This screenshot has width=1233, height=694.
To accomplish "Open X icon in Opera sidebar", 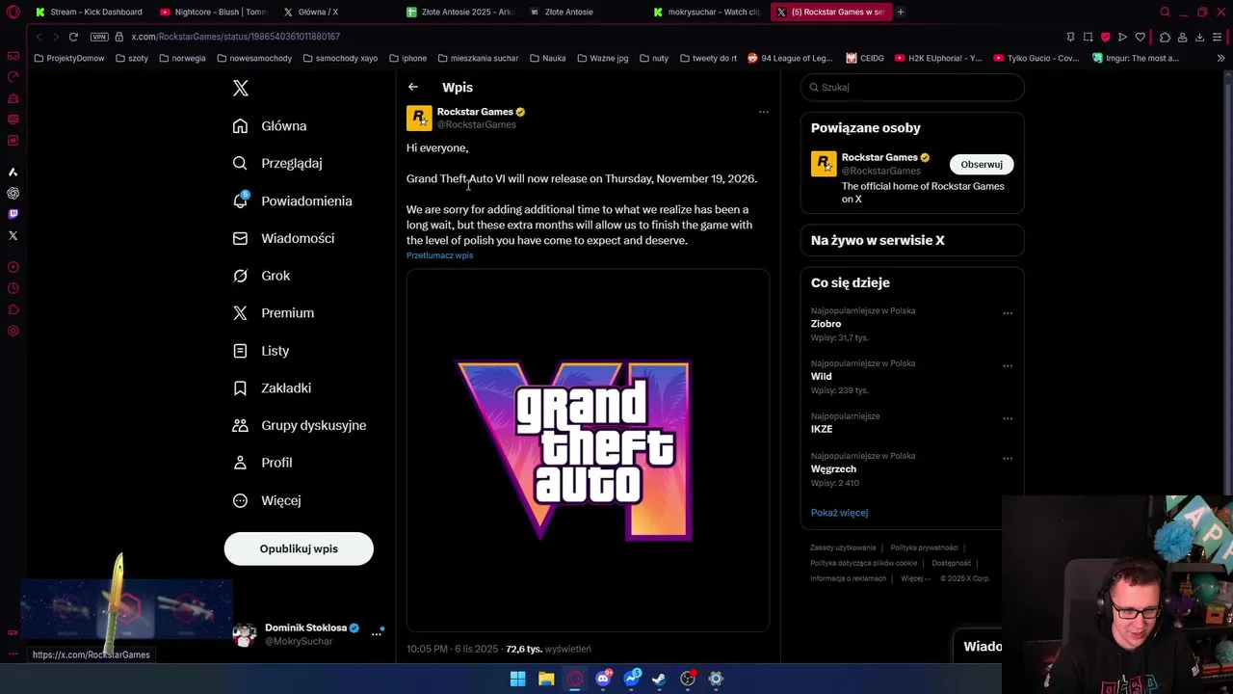I will pyautogui.click(x=13, y=235).
